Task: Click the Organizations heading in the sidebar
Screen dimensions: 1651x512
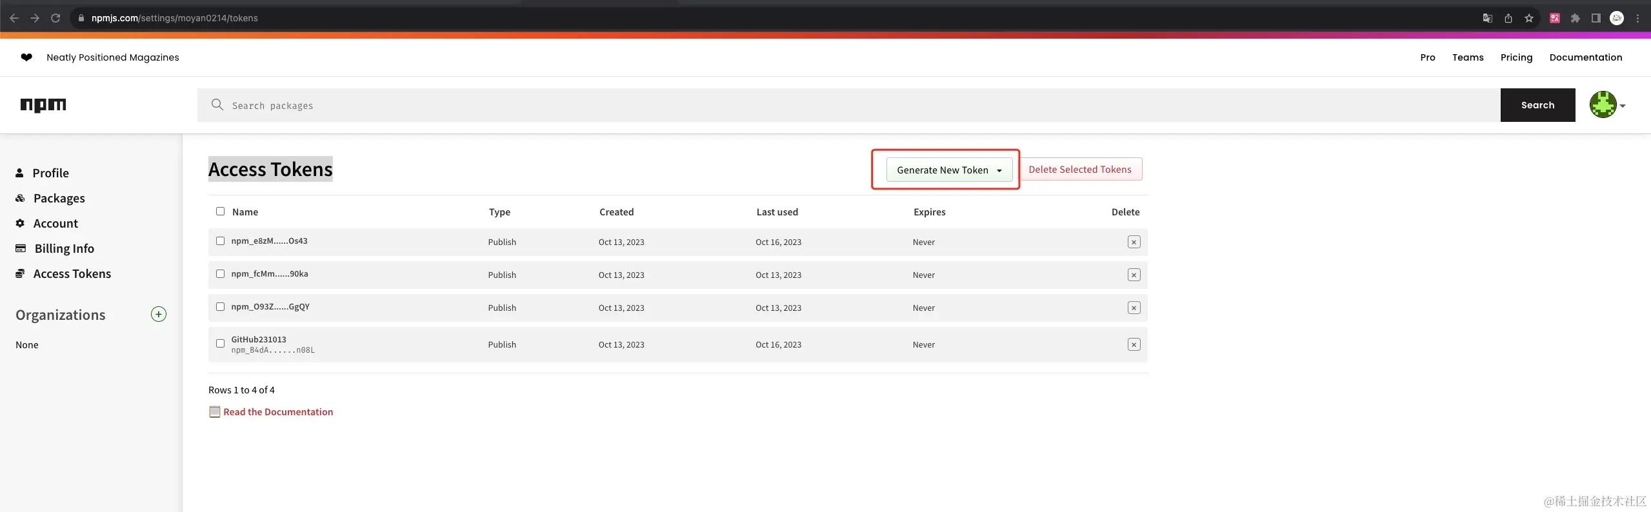Action: pos(61,315)
